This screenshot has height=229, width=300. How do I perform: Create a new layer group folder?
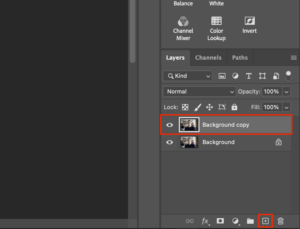coord(250,221)
